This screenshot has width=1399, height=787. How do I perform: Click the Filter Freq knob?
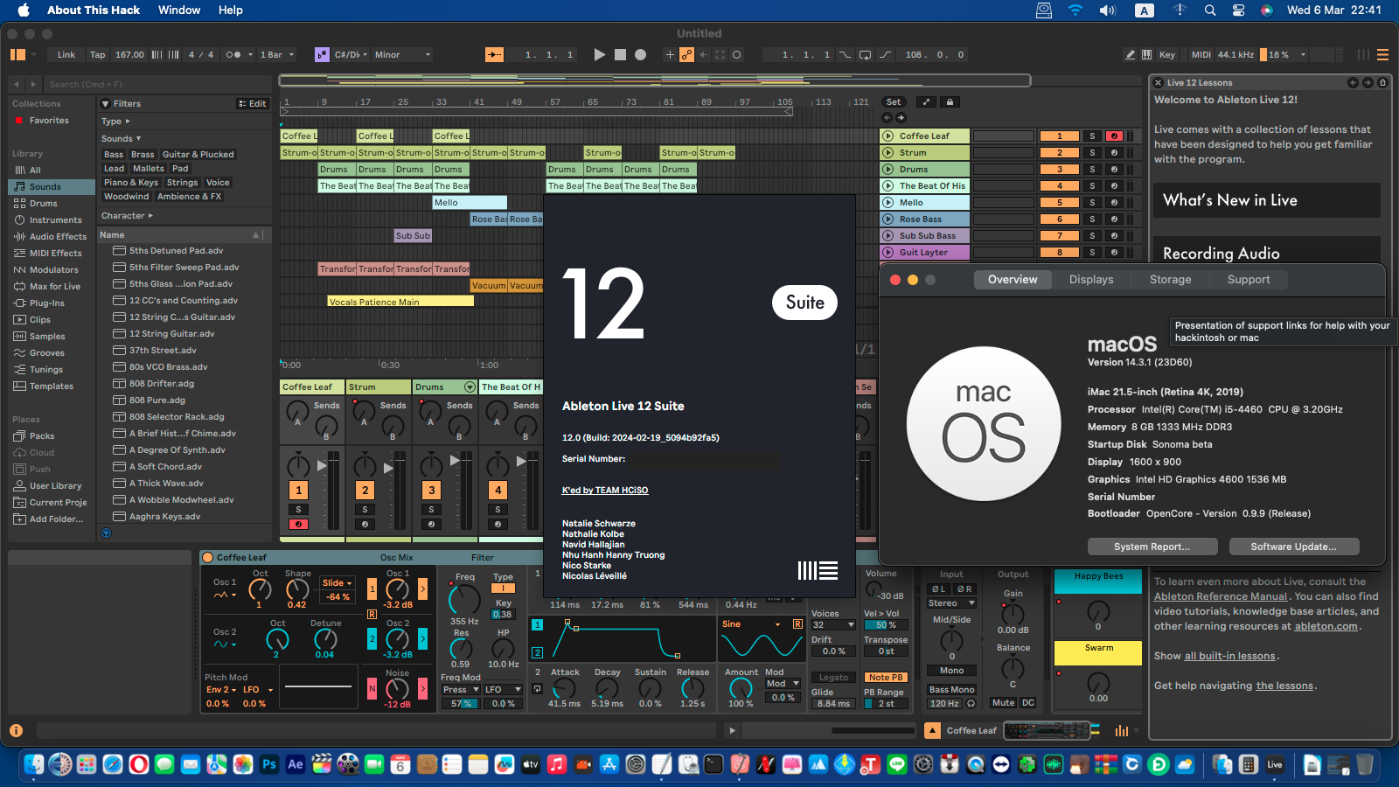(463, 600)
